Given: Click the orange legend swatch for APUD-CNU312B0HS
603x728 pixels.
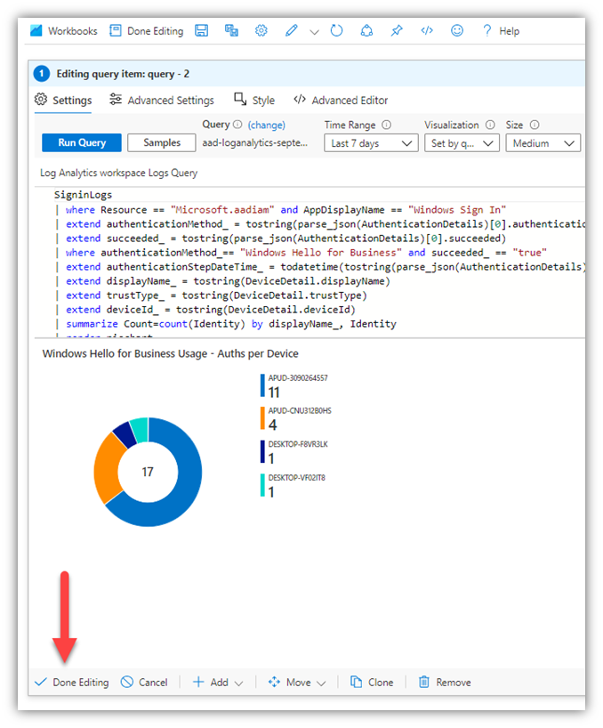Looking at the screenshot, I should coord(262,418).
